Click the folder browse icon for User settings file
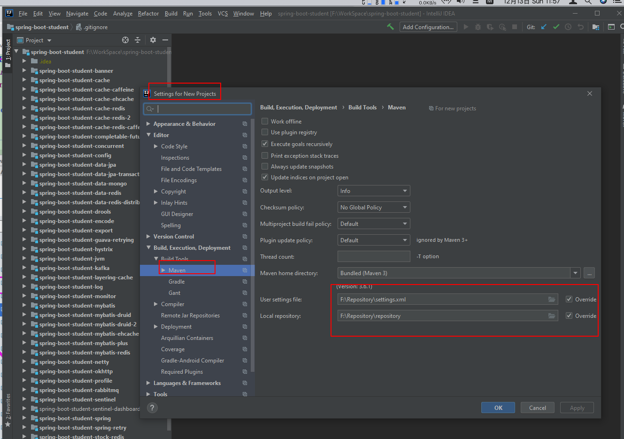 (552, 299)
